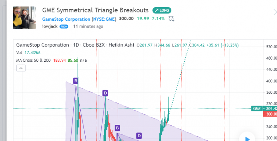Click the topmost purple B marker

pos(75,81)
